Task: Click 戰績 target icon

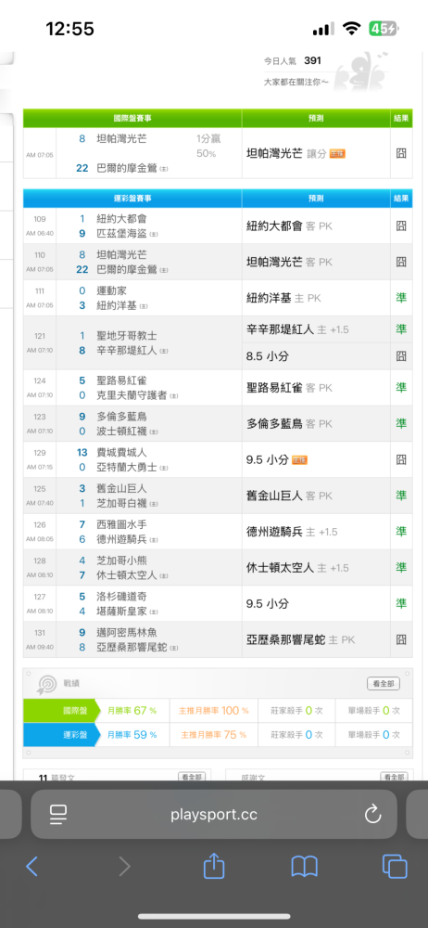Action: point(46,684)
